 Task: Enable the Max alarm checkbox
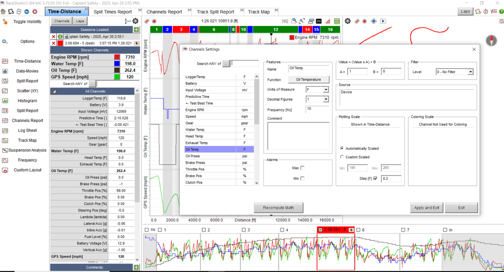[x=302, y=168]
